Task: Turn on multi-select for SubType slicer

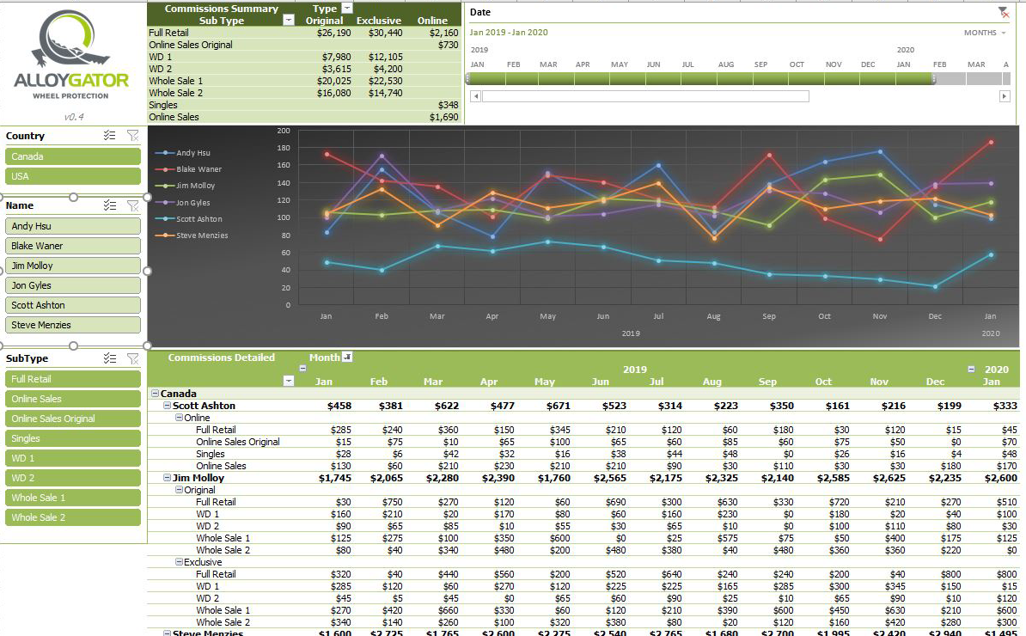Action: pos(109,358)
